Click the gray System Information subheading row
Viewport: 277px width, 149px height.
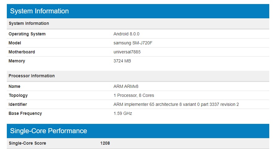(29, 23)
